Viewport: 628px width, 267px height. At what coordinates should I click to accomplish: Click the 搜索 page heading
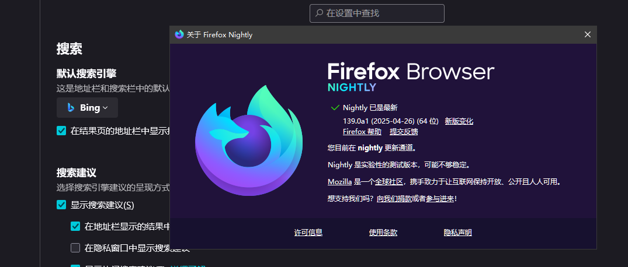click(x=70, y=49)
